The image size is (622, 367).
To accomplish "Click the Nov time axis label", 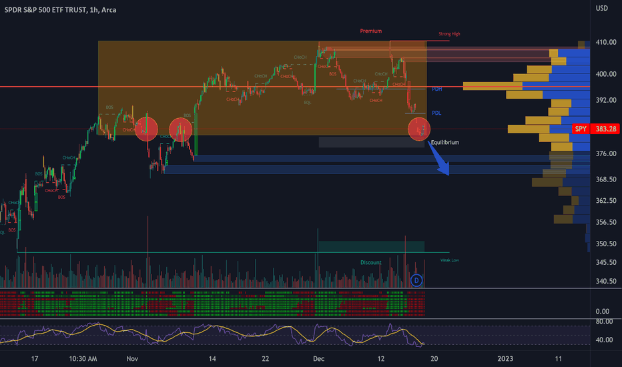I will [x=132, y=359].
